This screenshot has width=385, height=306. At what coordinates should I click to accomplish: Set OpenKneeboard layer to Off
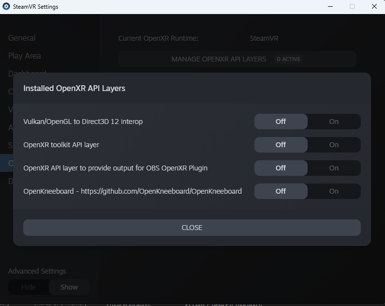click(281, 191)
